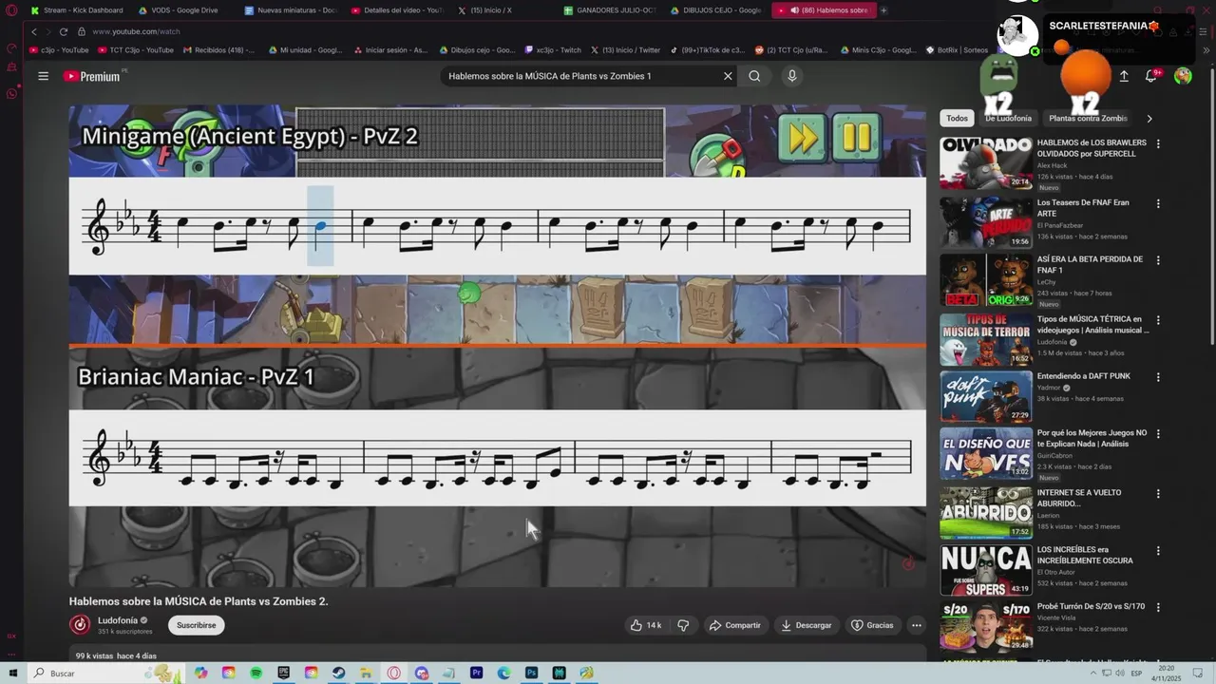Open Brawlers Olvidados video thumbnail
Image resolution: width=1216 pixels, height=684 pixels.
click(x=986, y=162)
